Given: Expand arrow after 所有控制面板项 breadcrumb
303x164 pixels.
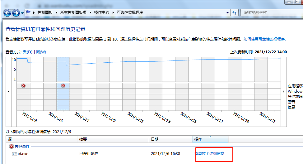Looking at the screenshot, I should tap(90, 12).
